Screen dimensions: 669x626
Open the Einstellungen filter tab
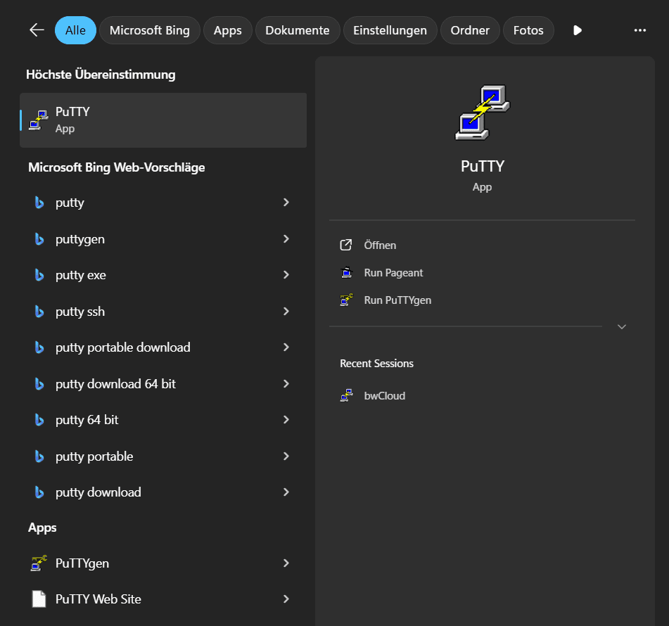(x=390, y=30)
